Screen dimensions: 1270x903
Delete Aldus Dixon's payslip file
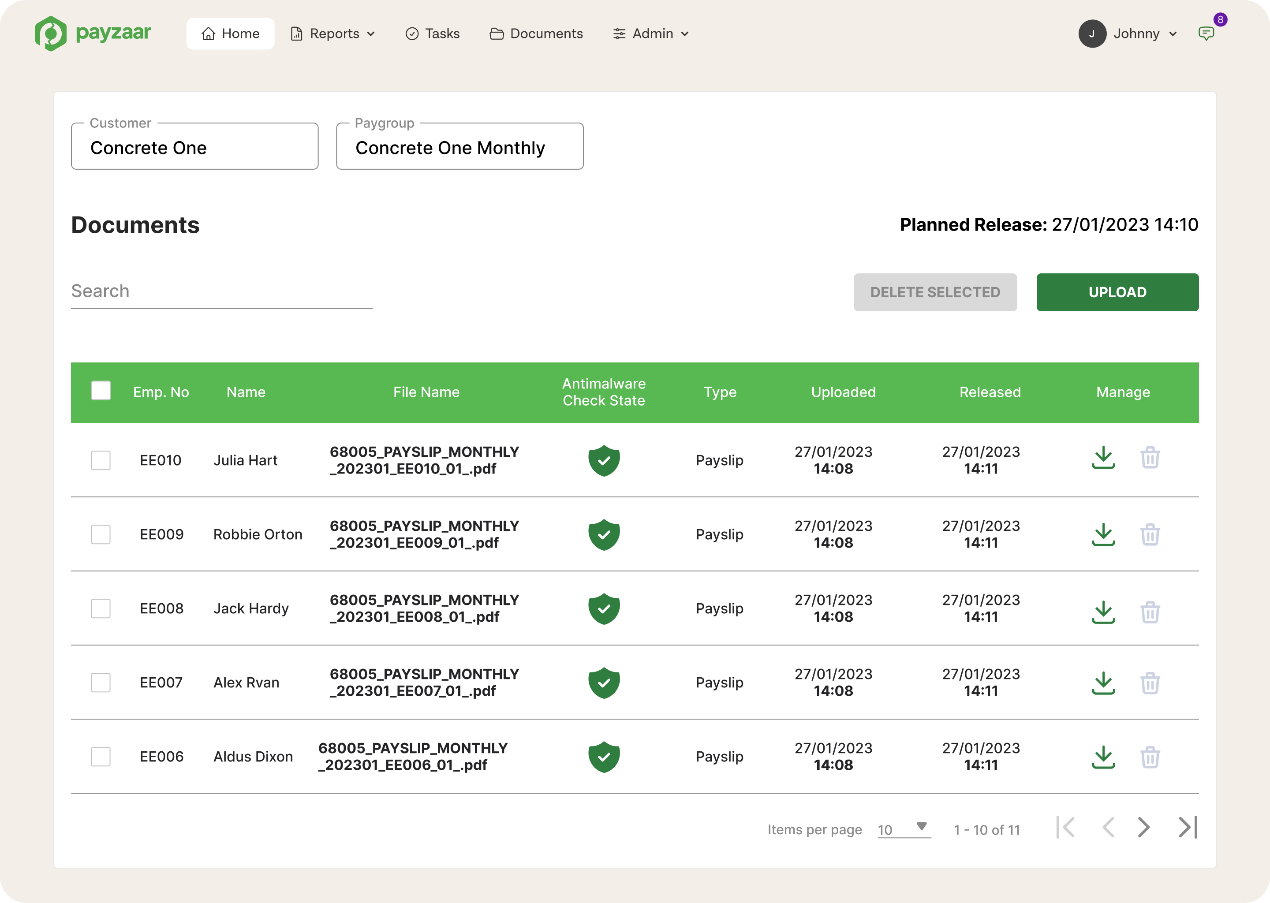click(x=1150, y=757)
